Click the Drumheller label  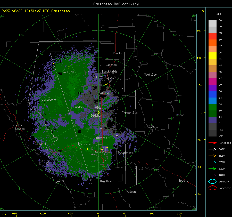point(151,127)
